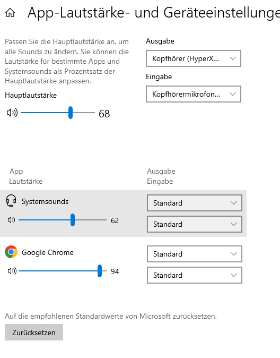The width and height of the screenshot is (280, 358).
Task: Click the unfilled end of Hauptlautstärke slider
Action: [84, 113]
